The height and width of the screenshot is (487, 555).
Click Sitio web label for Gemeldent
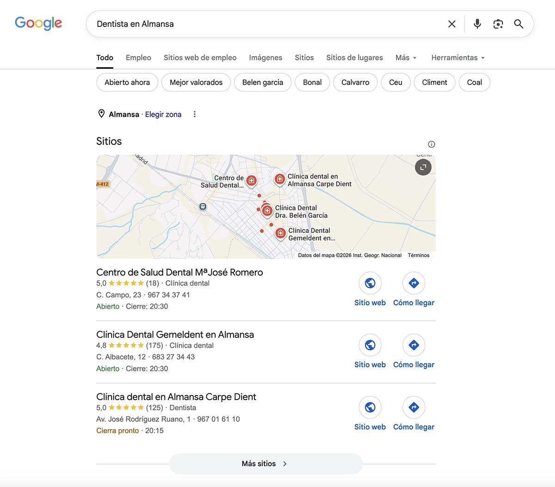coord(370,364)
